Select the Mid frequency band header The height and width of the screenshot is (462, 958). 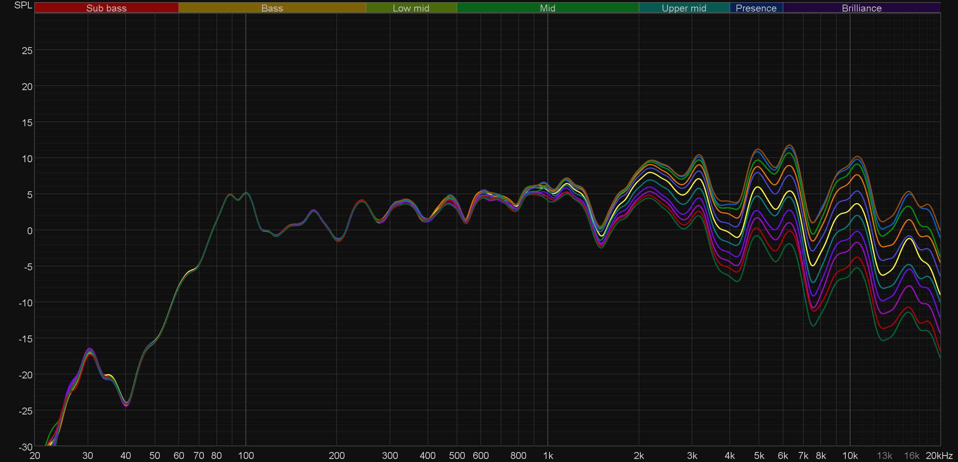[547, 8]
